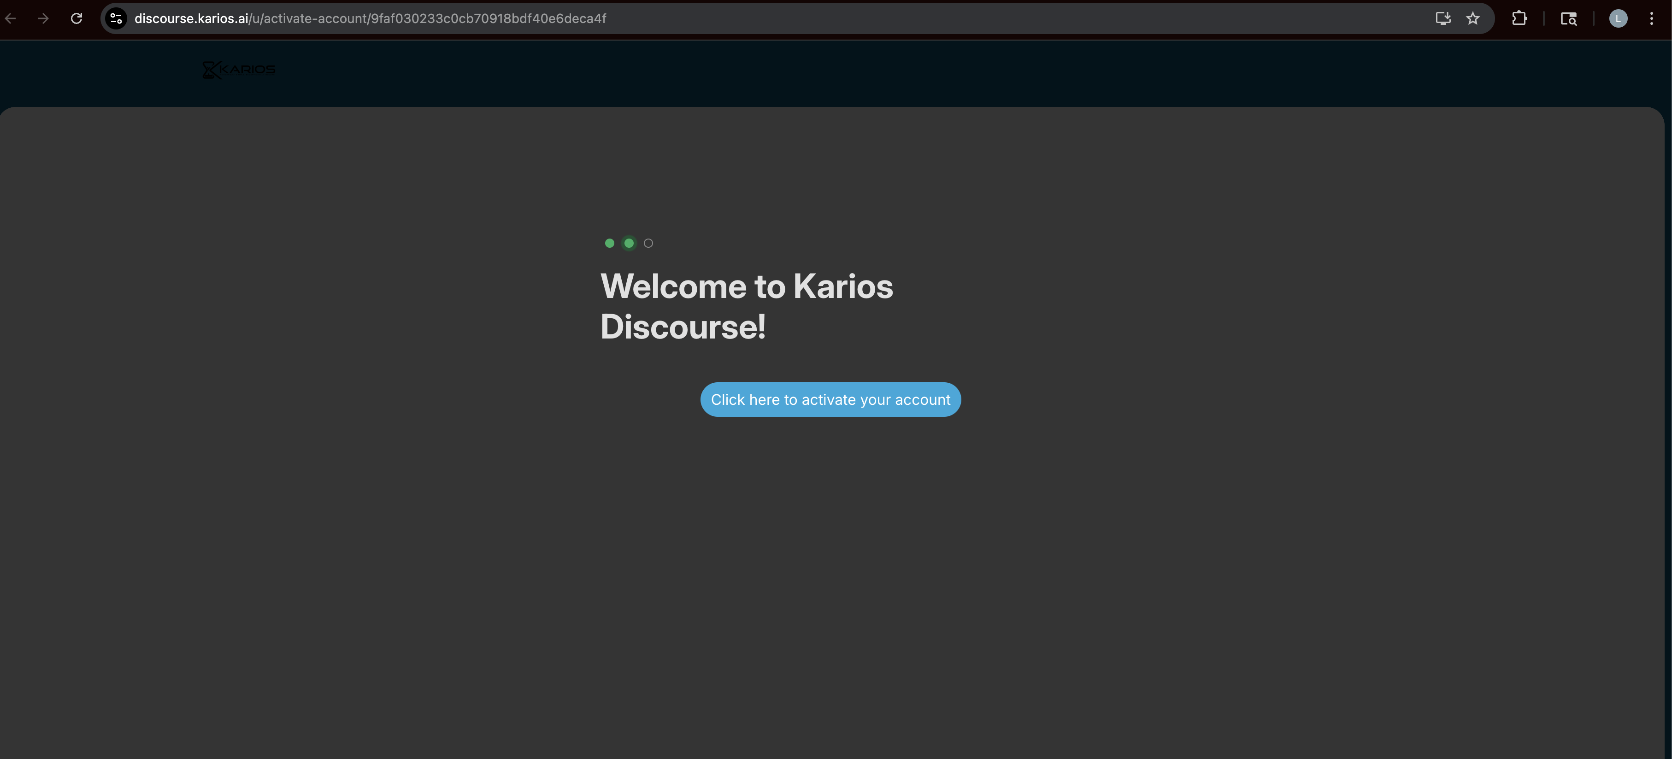Open the tab search icon in toolbar
Viewport: 1672px width, 759px height.
click(x=1568, y=18)
